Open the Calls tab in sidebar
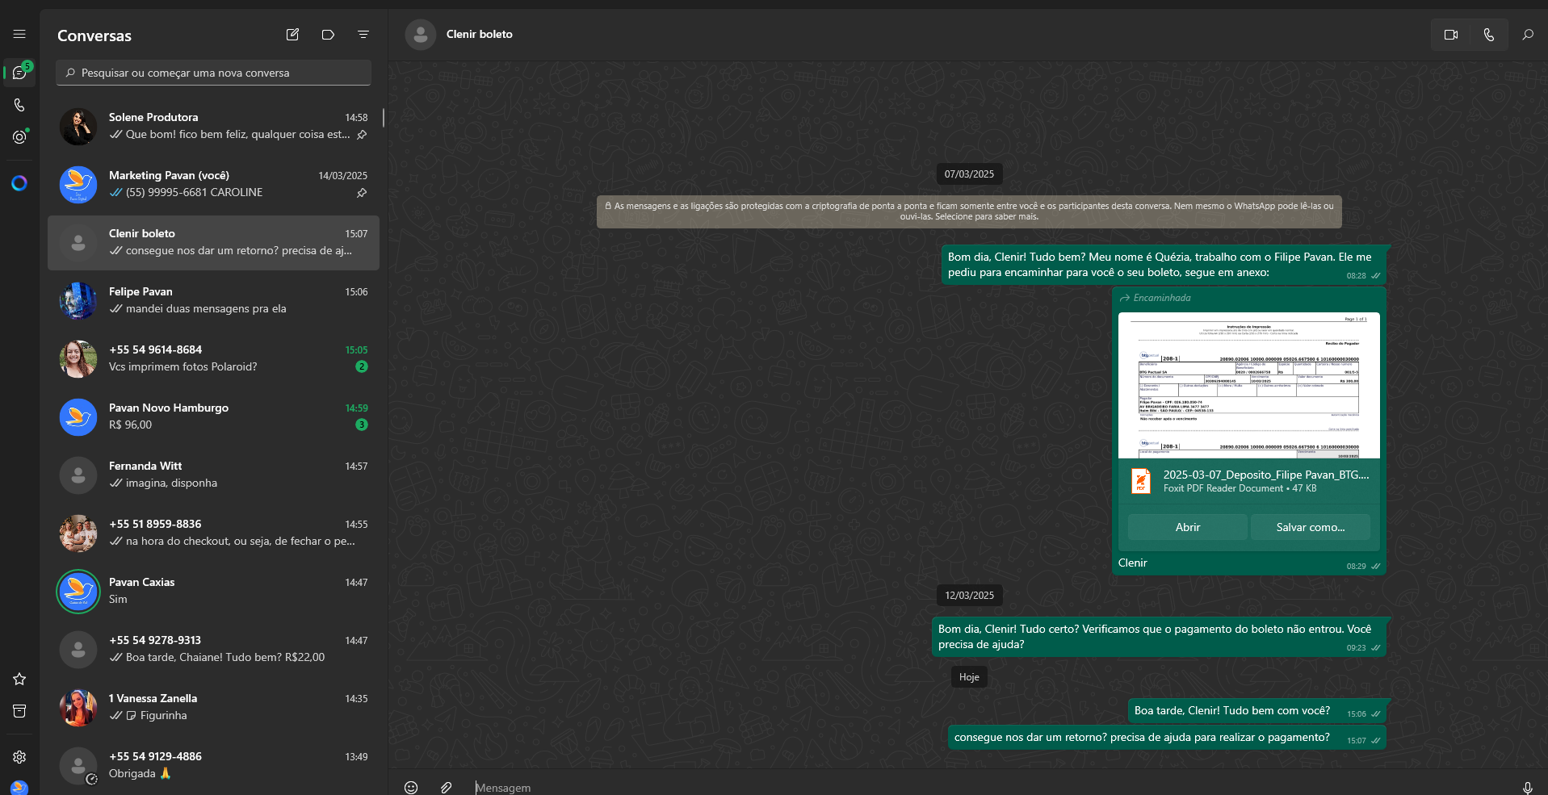1548x795 pixels. coord(19,105)
